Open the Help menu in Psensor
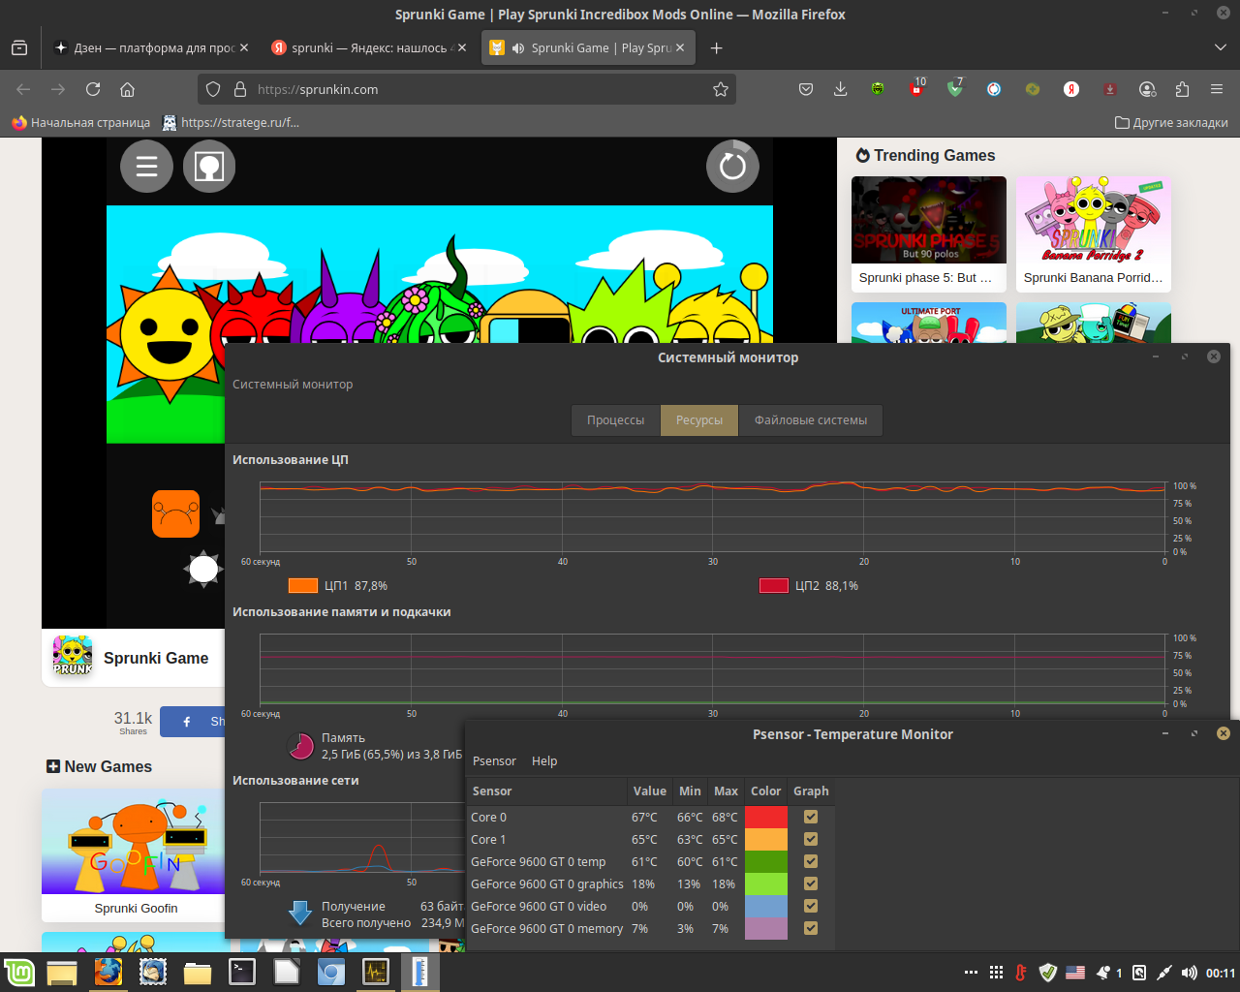Viewport: 1240px width, 992px height. pyautogui.click(x=544, y=761)
